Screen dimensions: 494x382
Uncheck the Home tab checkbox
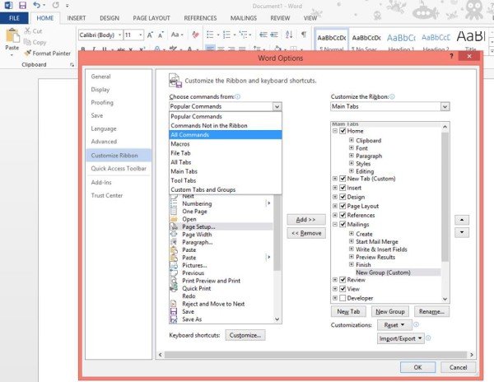click(343, 131)
